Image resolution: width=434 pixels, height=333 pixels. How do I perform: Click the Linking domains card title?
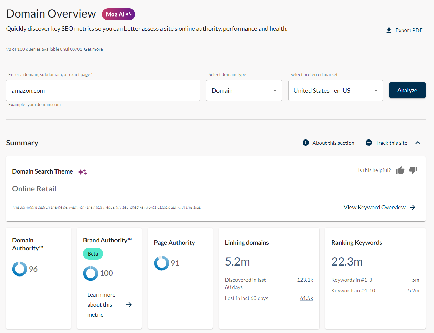coord(247,243)
